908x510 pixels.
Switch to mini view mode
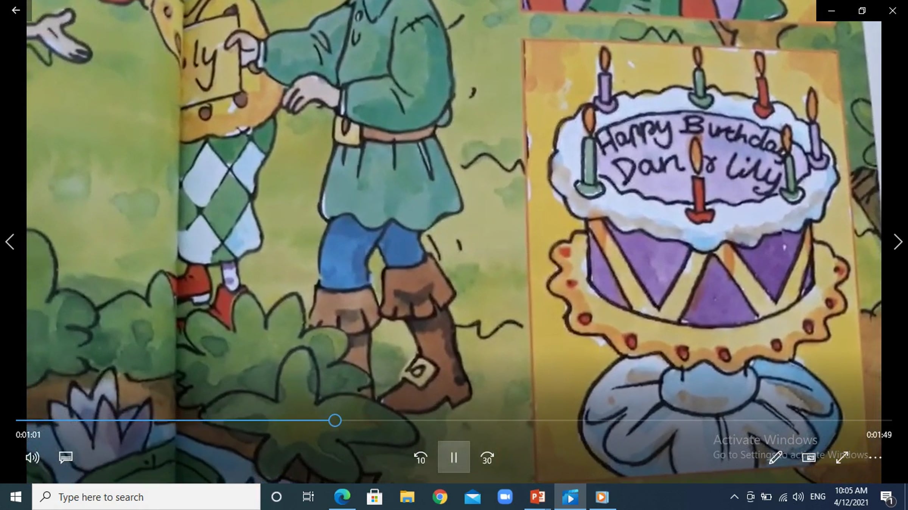coord(808,457)
